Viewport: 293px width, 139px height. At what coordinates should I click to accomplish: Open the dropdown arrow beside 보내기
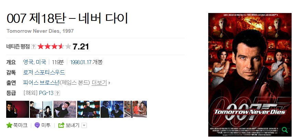[84, 126]
